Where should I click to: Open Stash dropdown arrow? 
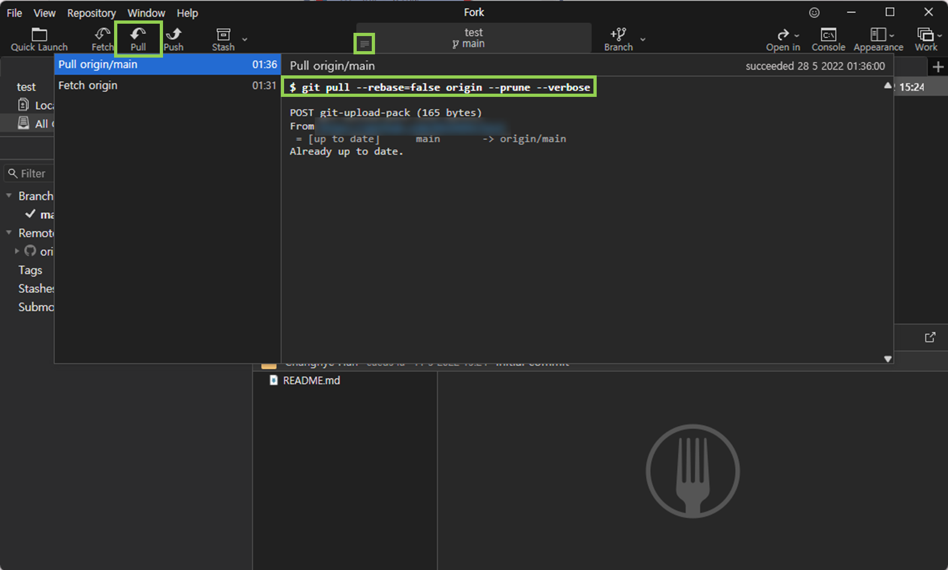[245, 39]
